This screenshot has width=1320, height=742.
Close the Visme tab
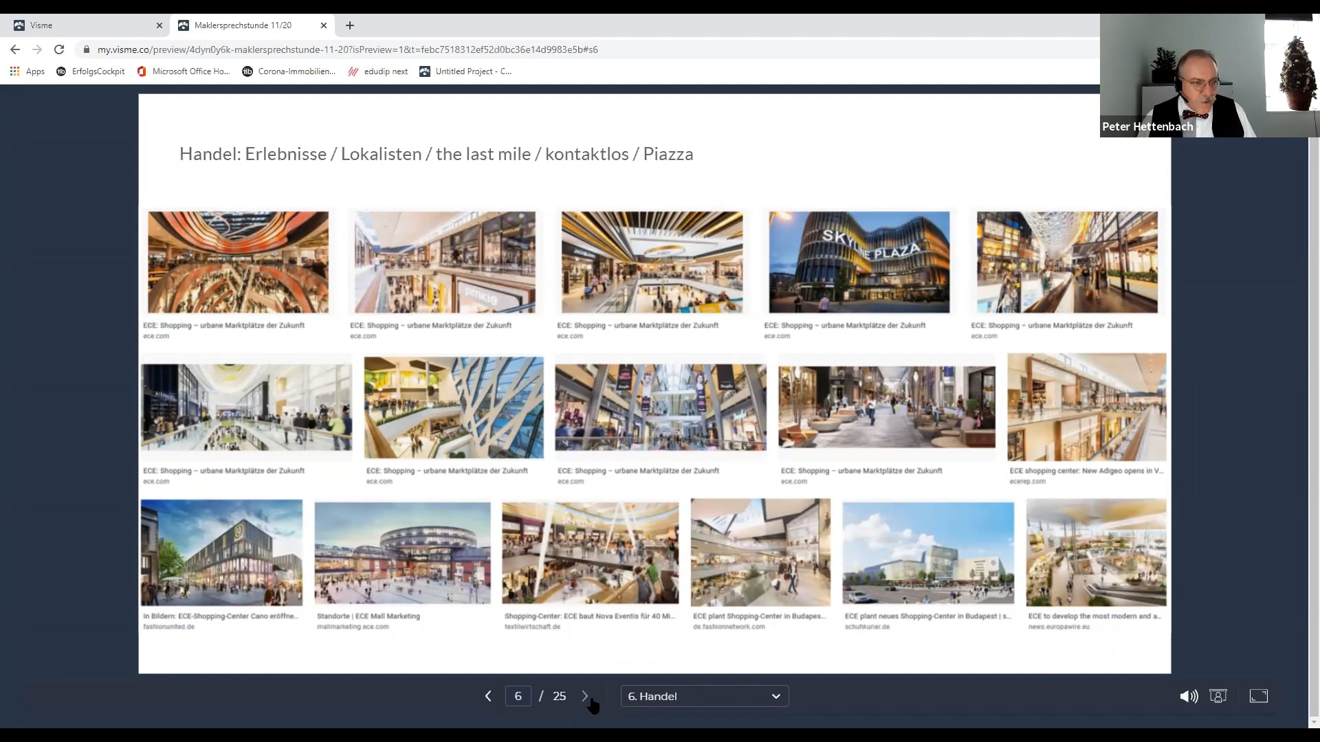[x=159, y=25]
